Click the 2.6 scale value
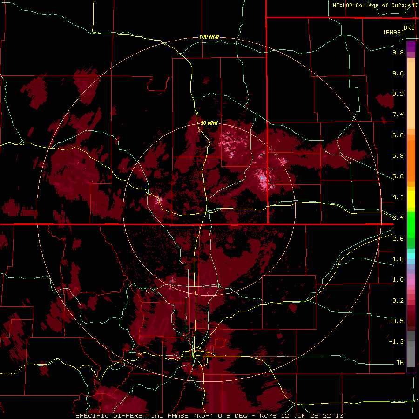 coord(398,239)
